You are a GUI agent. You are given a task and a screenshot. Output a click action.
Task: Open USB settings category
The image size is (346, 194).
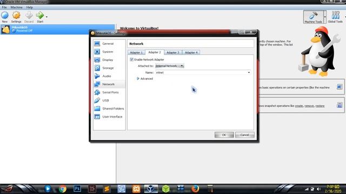coord(109,101)
